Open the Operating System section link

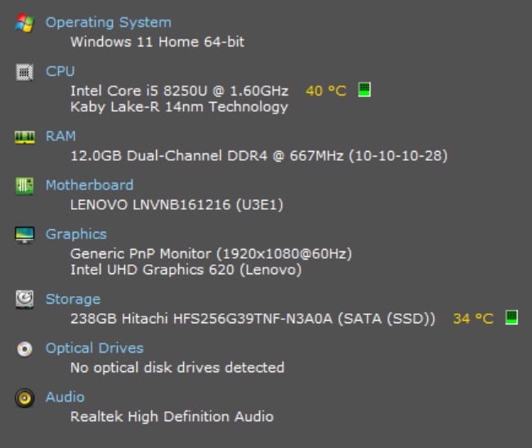[108, 22]
